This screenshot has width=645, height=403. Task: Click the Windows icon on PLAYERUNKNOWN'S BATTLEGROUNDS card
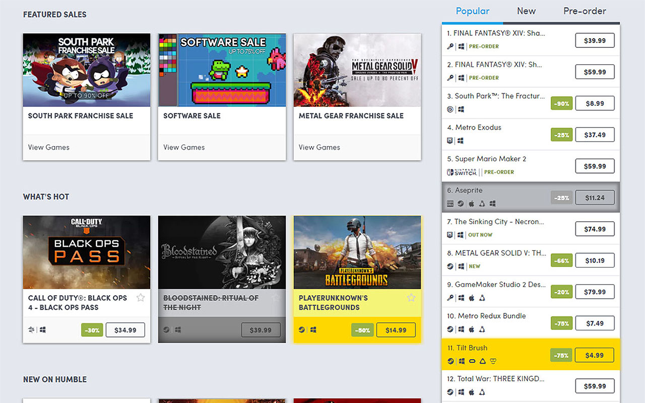click(313, 330)
